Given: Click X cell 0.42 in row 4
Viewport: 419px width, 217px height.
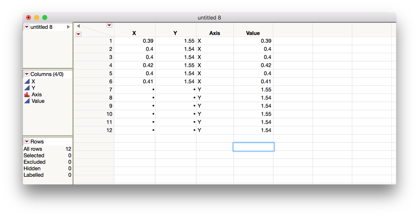Looking at the screenshot, I should pos(135,65).
